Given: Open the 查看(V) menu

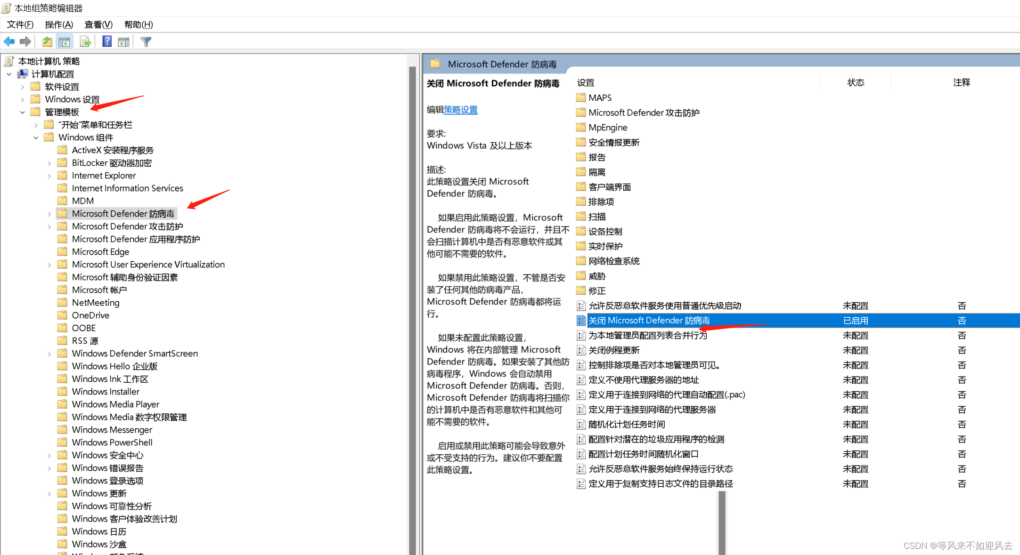Looking at the screenshot, I should [98, 24].
